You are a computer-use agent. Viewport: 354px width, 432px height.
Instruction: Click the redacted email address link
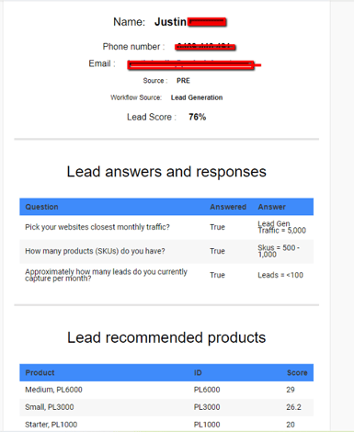pyautogui.click(x=191, y=65)
